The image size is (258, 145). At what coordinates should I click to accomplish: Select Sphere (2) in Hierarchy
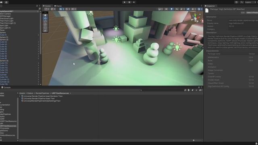[x=4, y=39]
